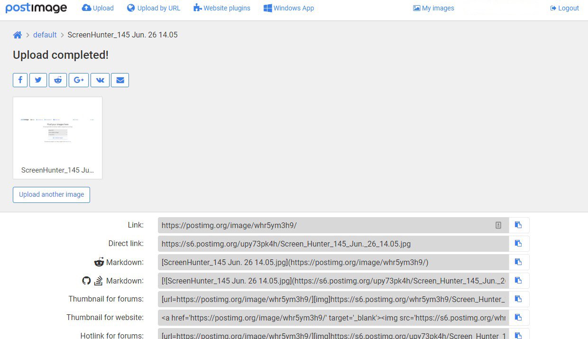This screenshot has width=588, height=339.
Task: Select the Reddit Markdown field
Action: (333, 262)
